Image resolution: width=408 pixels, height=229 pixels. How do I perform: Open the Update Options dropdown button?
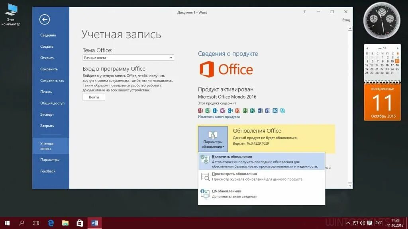coord(213,139)
